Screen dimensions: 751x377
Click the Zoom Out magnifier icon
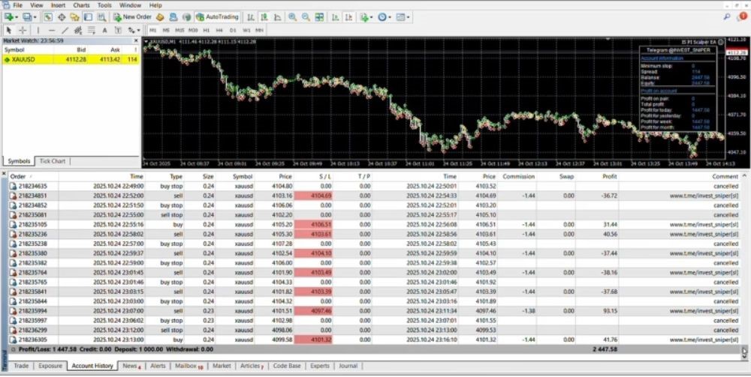[x=306, y=16]
